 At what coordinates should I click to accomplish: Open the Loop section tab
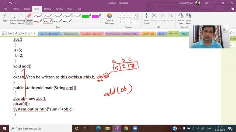coord(162,34)
